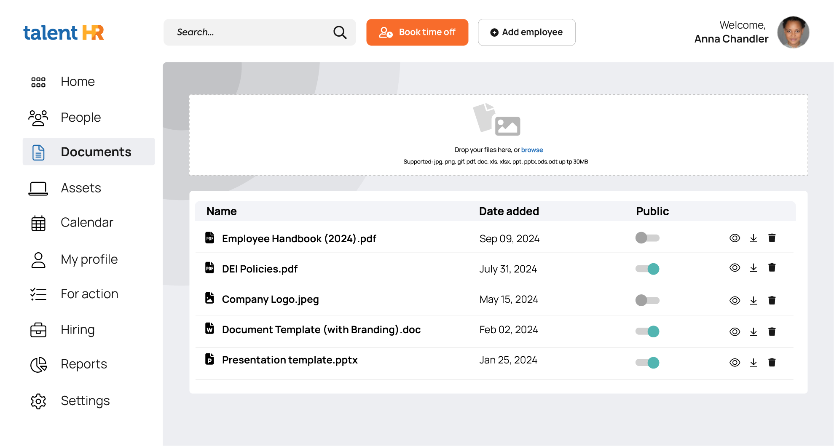Screen dimensions: 834x446
Task: View the Presentation template.pptx with eye icon
Action: [735, 363]
